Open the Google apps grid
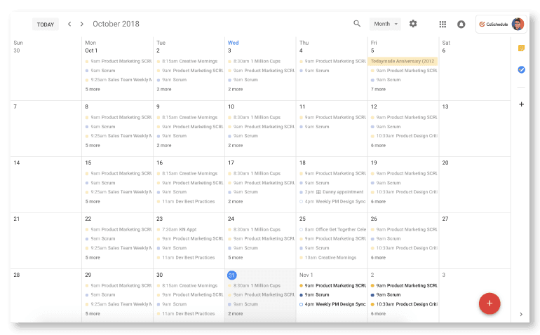Image resolution: width=540 pixels, height=335 pixels. pos(443,24)
